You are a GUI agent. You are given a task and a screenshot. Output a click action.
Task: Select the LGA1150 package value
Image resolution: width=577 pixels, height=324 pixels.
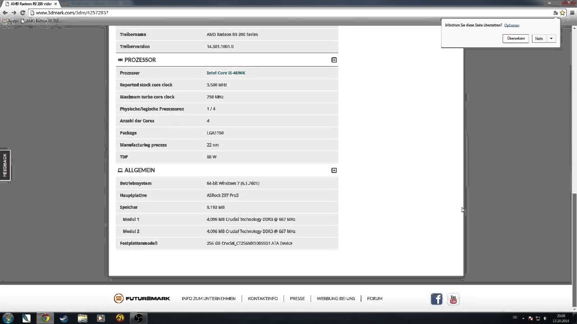(x=215, y=133)
